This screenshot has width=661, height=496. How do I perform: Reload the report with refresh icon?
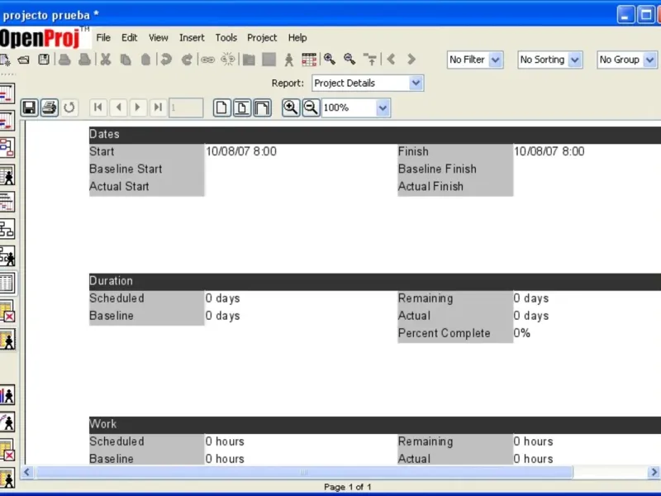pyautogui.click(x=69, y=107)
